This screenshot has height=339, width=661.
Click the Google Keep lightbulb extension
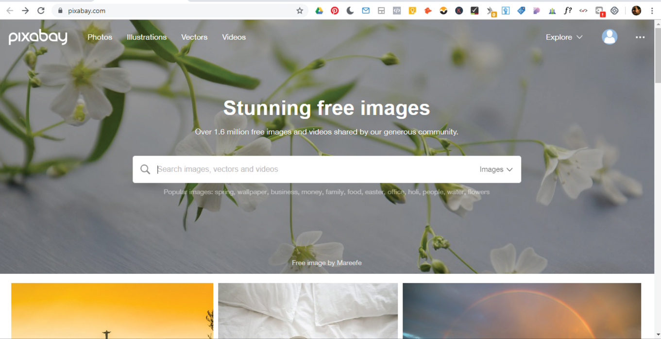412,11
